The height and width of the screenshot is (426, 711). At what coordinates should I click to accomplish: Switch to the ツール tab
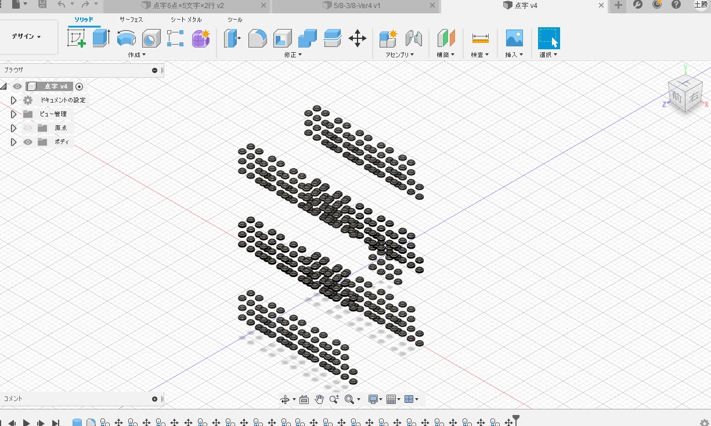click(234, 20)
